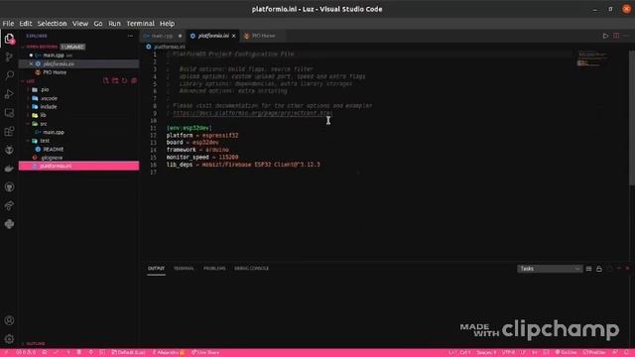Close the bottom panel
Screen dimensions: 635x357
pos(628,269)
